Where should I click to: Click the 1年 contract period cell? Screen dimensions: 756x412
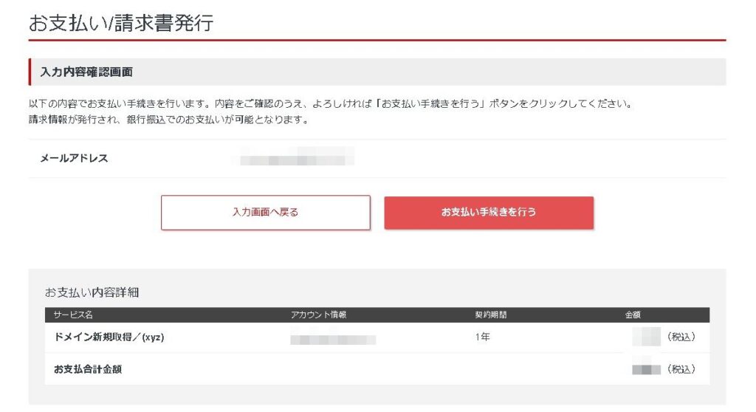coord(483,337)
